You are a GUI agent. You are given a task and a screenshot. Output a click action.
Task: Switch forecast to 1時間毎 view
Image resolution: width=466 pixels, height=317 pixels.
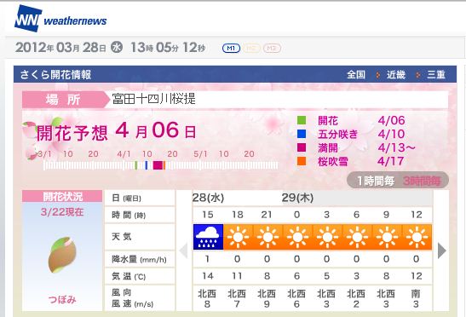coord(376,181)
